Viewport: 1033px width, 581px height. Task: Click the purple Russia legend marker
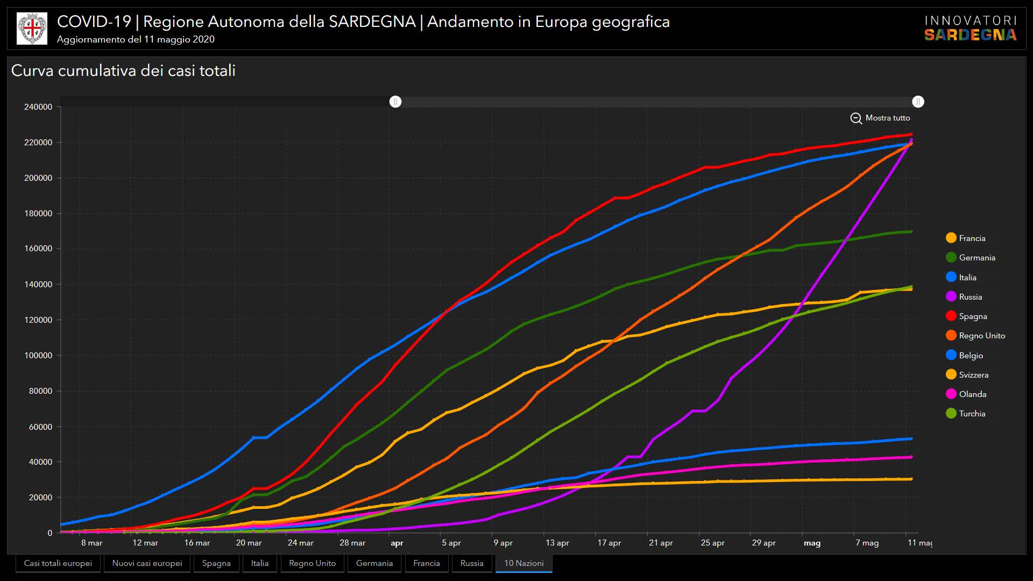pos(951,297)
